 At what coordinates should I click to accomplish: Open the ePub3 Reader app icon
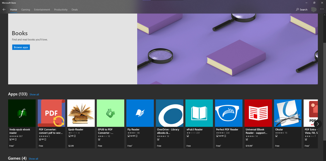(x=199, y=113)
